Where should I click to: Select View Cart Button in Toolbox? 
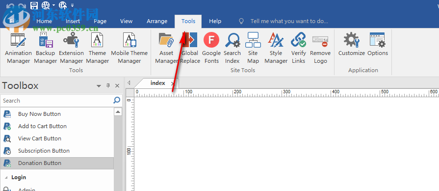click(x=57, y=138)
